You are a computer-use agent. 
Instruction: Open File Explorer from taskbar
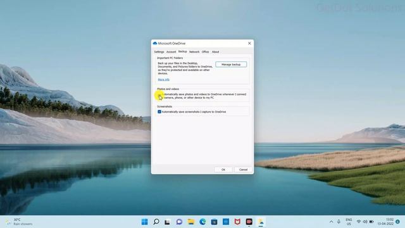pos(191,222)
